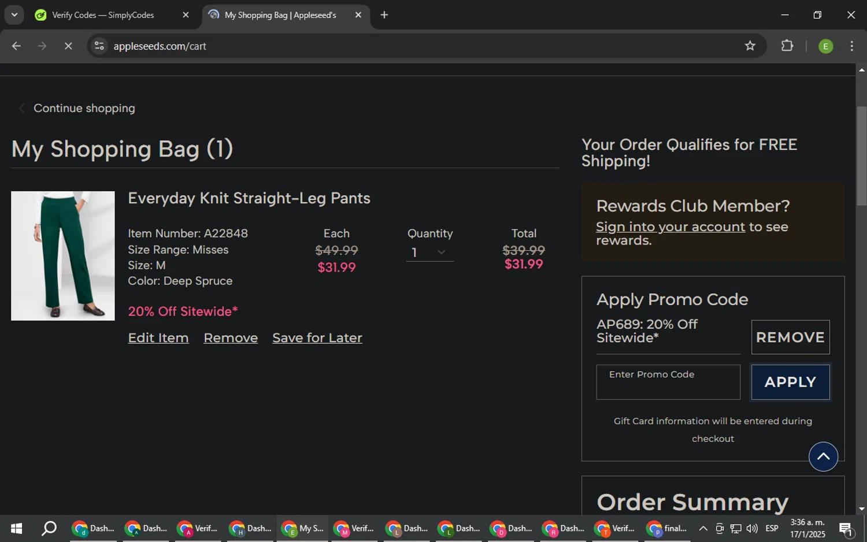
Task: Click Sign into your account link
Action: pyautogui.click(x=670, y=227)
